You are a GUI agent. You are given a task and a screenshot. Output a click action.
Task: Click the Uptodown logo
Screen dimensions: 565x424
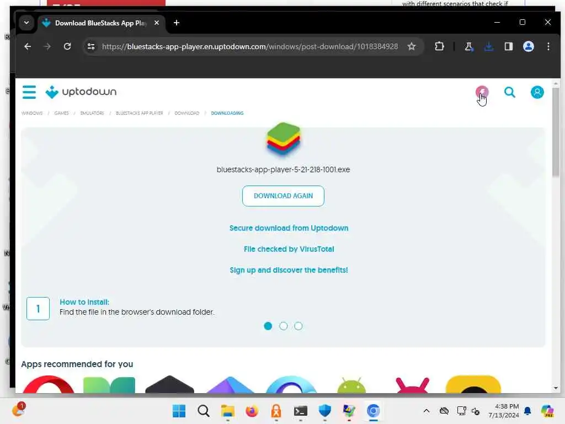point(81,92)
